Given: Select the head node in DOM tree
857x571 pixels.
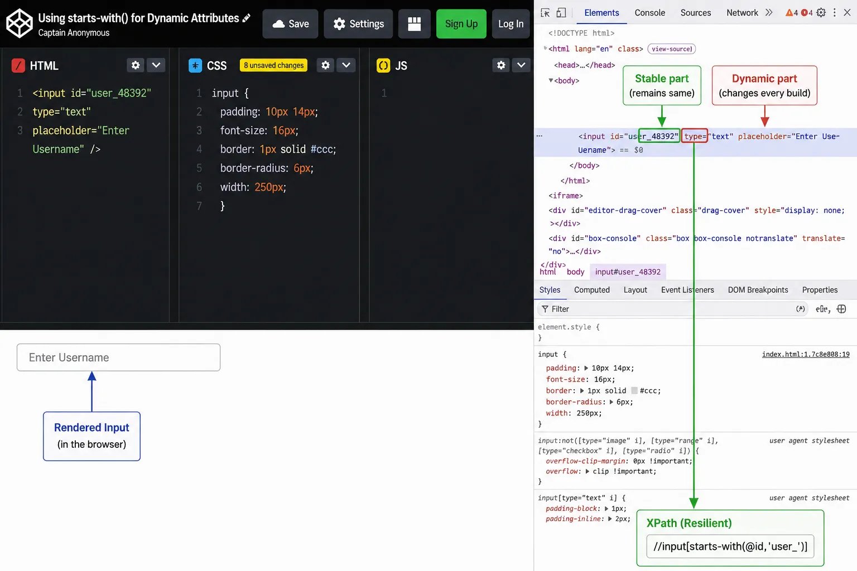Looking at the screenshot, I should pos(584,65).
